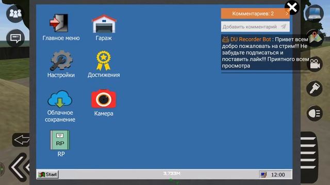Viewport: 330px width, 185px height.
Task: Toggle the headlights icon
Action: (x=315, y=113)
